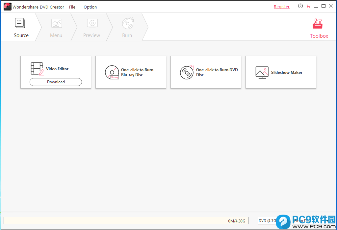Go to the Preview step tab
The width and height of the screenshot is (337, 230).
(91, 27)
